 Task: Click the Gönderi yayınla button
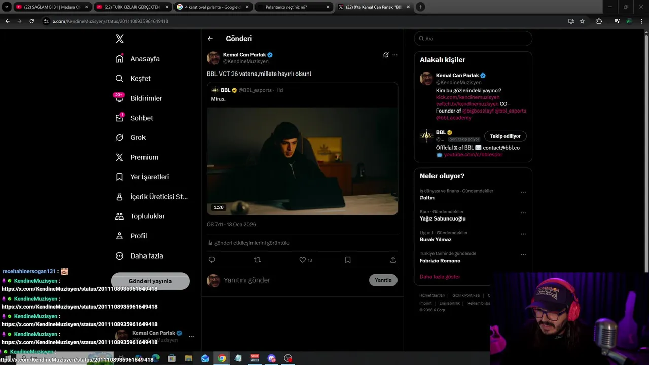pos(150,281)
